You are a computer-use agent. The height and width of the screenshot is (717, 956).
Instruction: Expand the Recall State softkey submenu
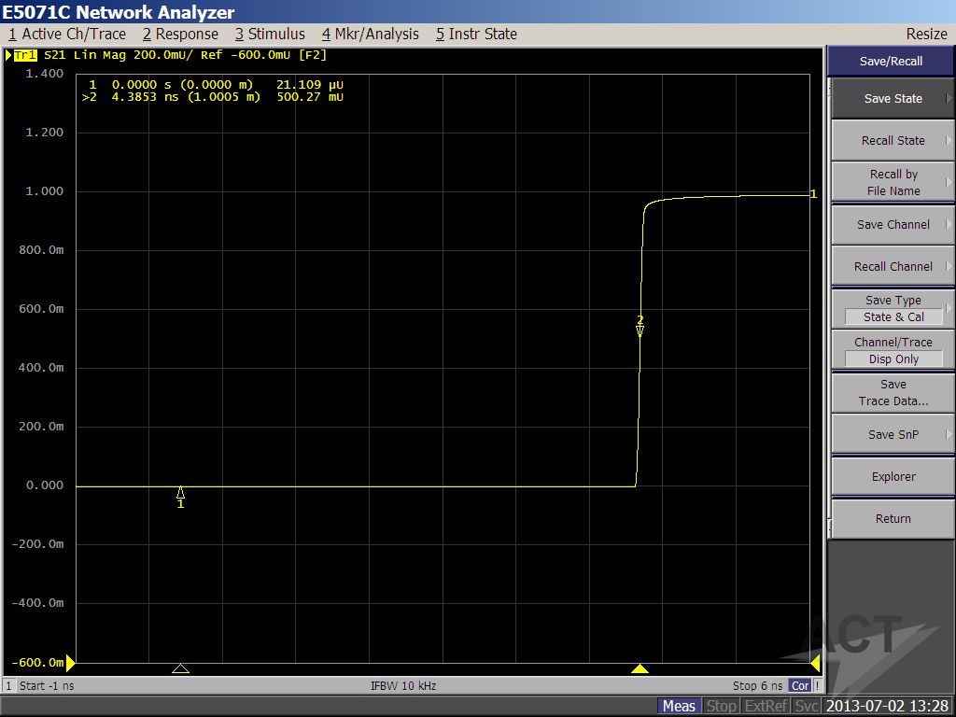tap(893, 140)
